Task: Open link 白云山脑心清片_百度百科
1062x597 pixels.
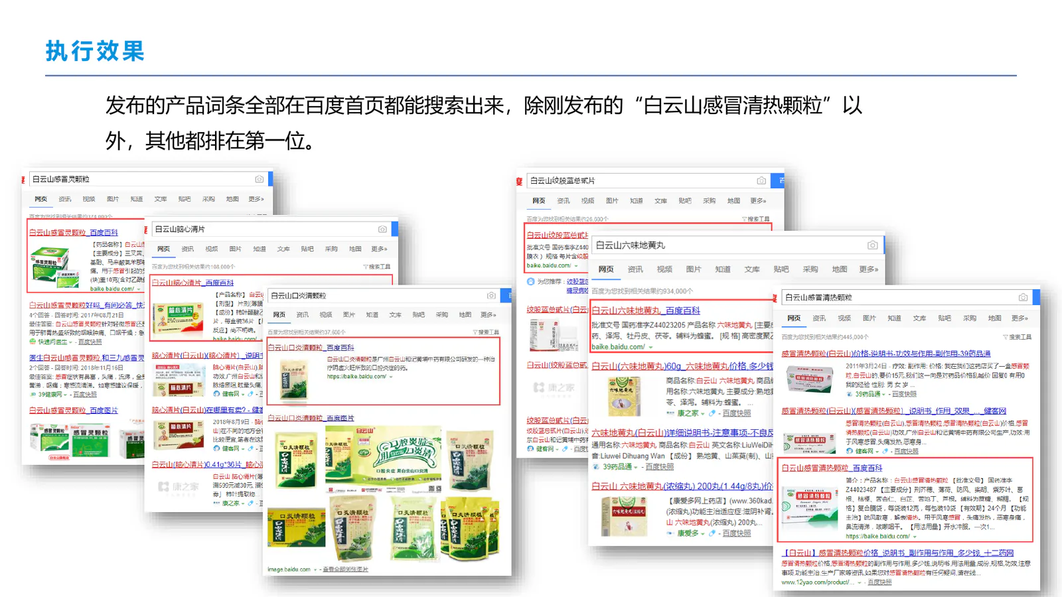Action: [x=193, y=283]
